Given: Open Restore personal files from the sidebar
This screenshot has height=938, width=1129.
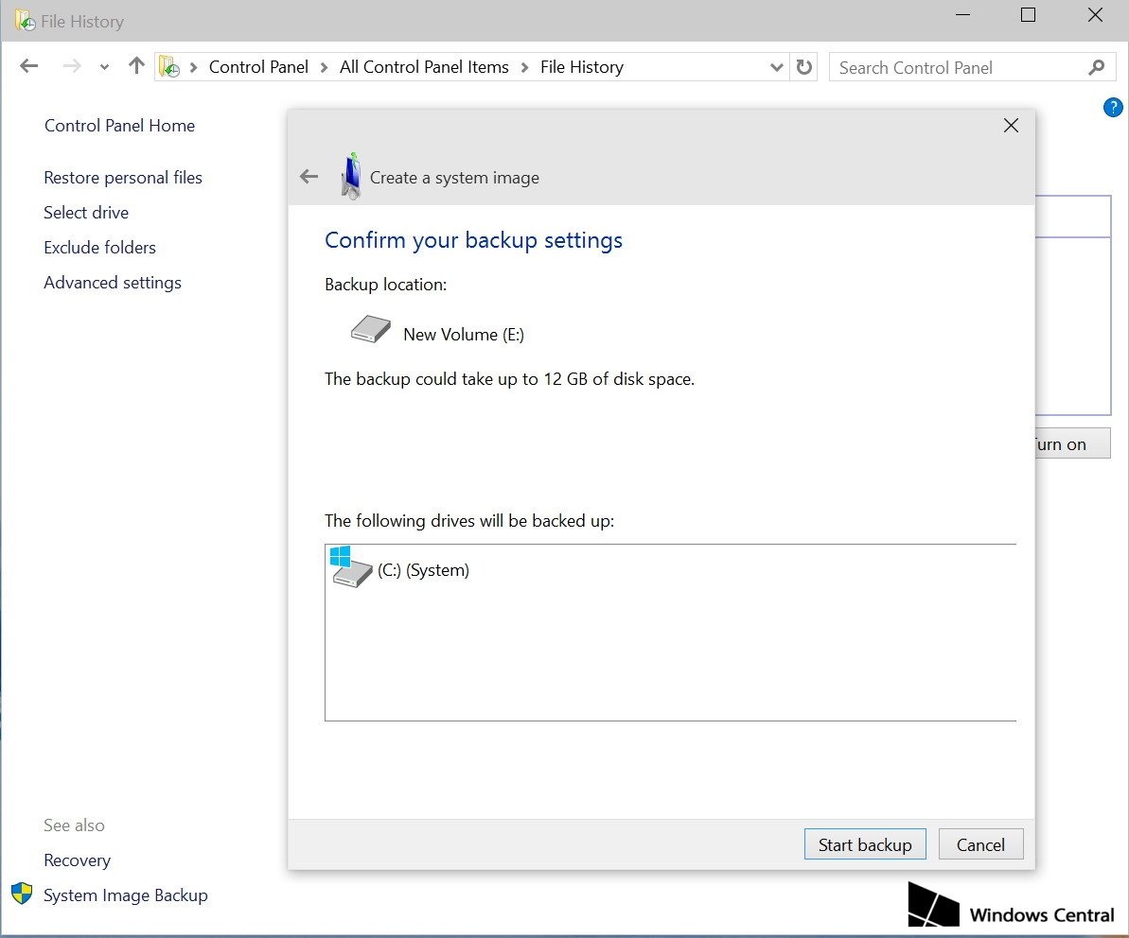Looking at the screenshot, I should 122,177.
